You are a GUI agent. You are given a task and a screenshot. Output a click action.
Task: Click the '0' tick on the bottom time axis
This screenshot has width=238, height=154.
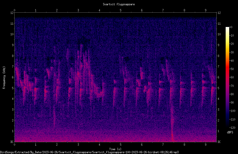[14, 145]
